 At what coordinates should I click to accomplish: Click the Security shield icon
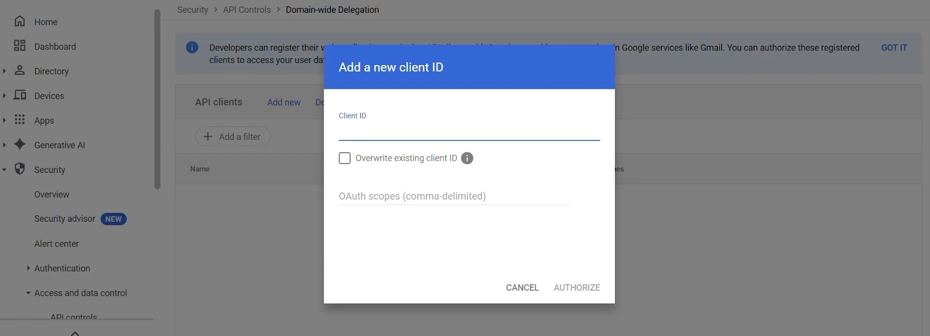coord(20,169)
